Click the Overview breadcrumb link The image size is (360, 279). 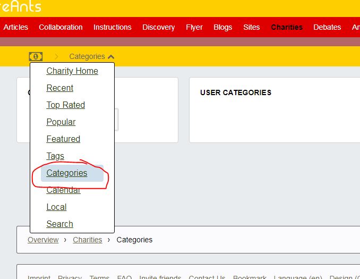[x=43, y=240]
